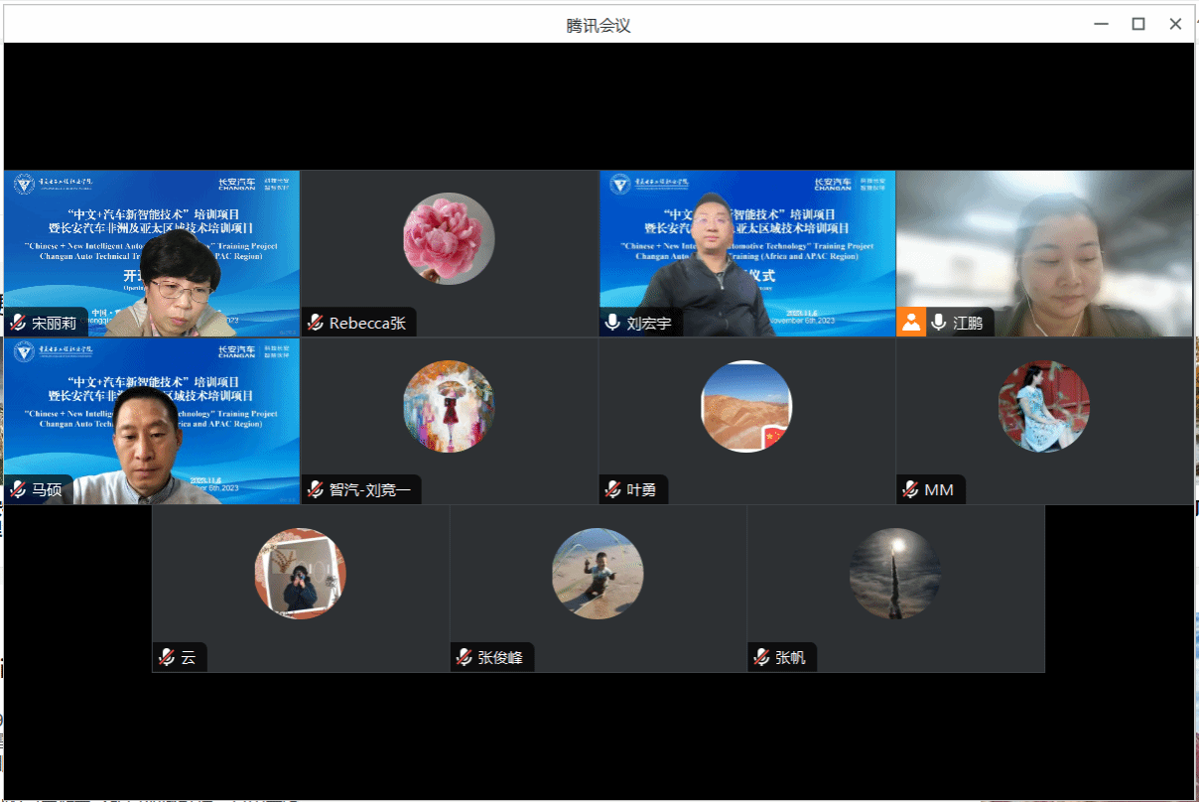Click muted microphone icon beside 云
1199x802 pixels.
click(167, 657)
